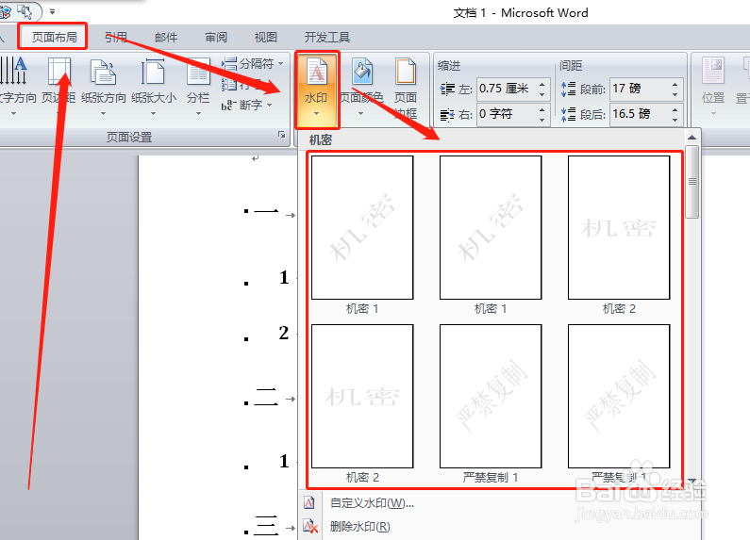Switch to the 邮件 tab
The height and width of the screenshot is (540, 750).
tap(166, 37)
